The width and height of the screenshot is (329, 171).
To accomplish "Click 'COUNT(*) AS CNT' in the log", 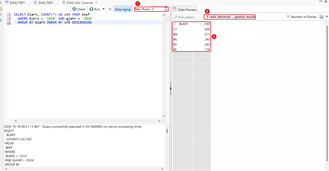I will 19,139.
